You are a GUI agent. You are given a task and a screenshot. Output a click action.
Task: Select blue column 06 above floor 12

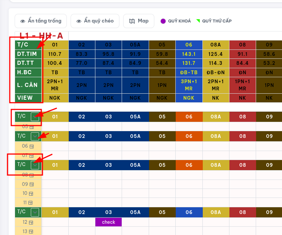189,213
